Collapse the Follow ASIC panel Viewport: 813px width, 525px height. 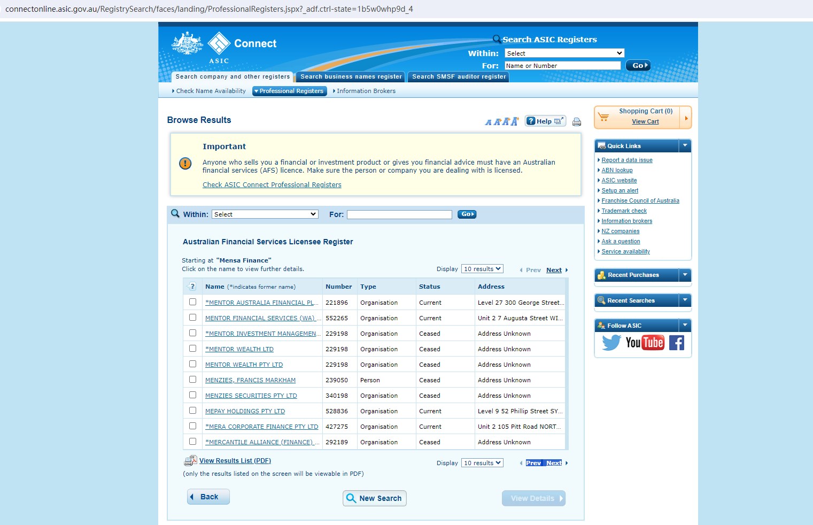[x=685, y=325]
